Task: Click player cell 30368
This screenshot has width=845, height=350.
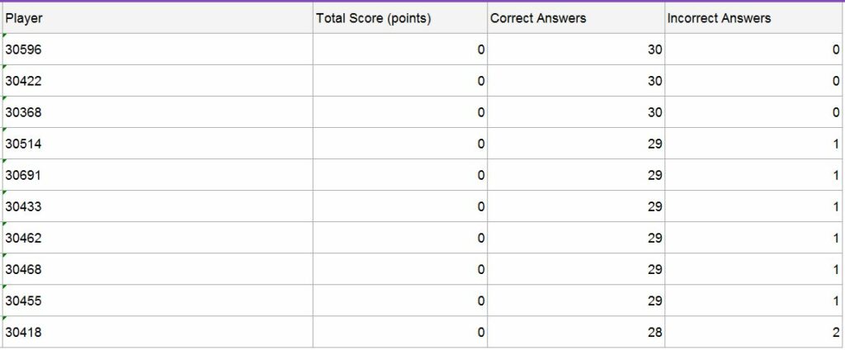Action: coord(157,112)
